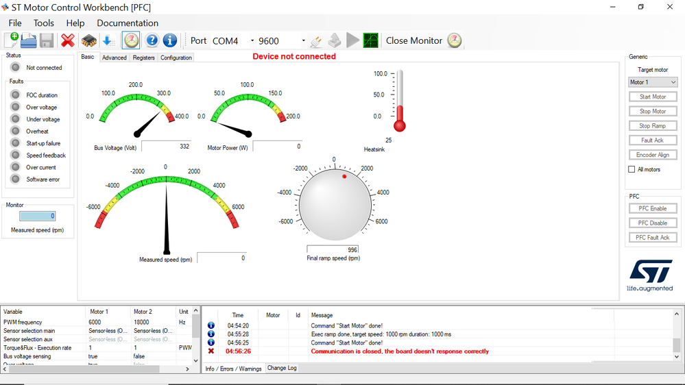Create a new project with the New icon
685x385 pixels.
click(x=12, y=40)
